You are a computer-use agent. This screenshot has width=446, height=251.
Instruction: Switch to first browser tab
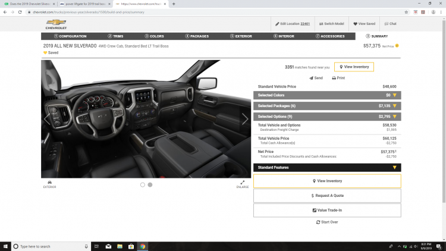click(x=29, y=4)
